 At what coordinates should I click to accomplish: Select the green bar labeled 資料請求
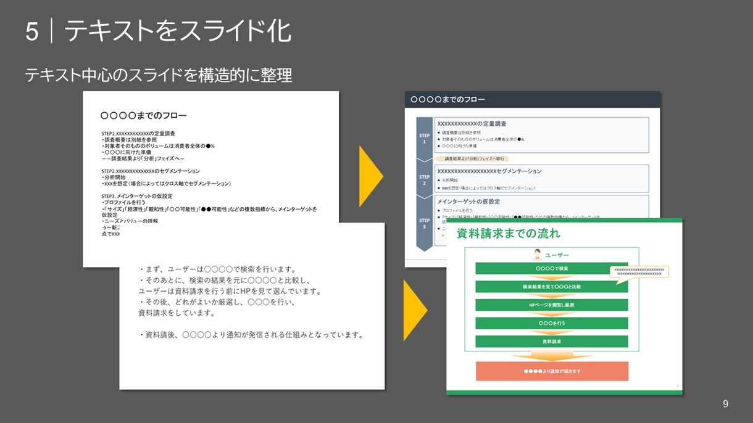pos(552,341)
